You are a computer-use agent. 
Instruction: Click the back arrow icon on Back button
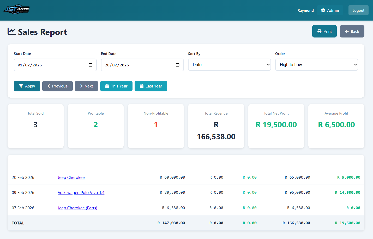347,31
